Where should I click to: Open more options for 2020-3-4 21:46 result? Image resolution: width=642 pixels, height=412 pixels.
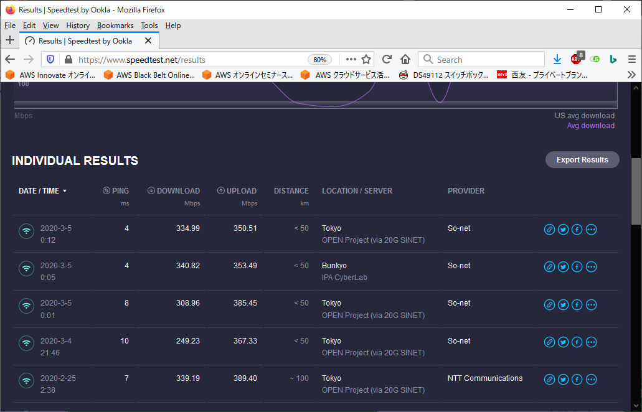[x=592, y=342]
